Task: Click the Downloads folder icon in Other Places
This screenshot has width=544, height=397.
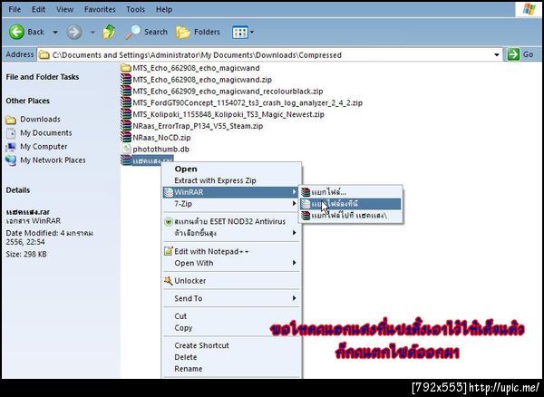Action: pos(11,120)
